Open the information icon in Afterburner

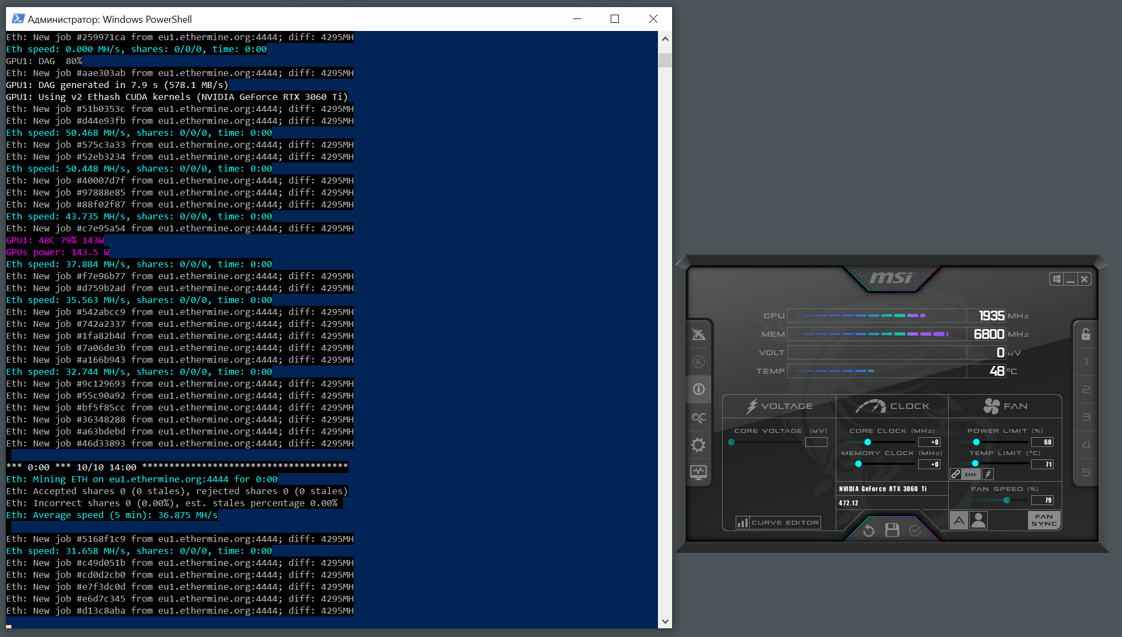[x=699, y=389]
